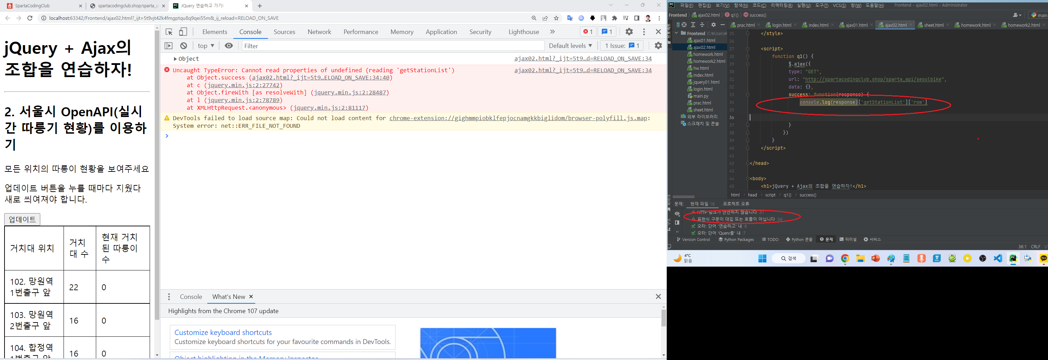
Task: Hide the PyCharm project panel with minus icon
Action: pos(722,25)
